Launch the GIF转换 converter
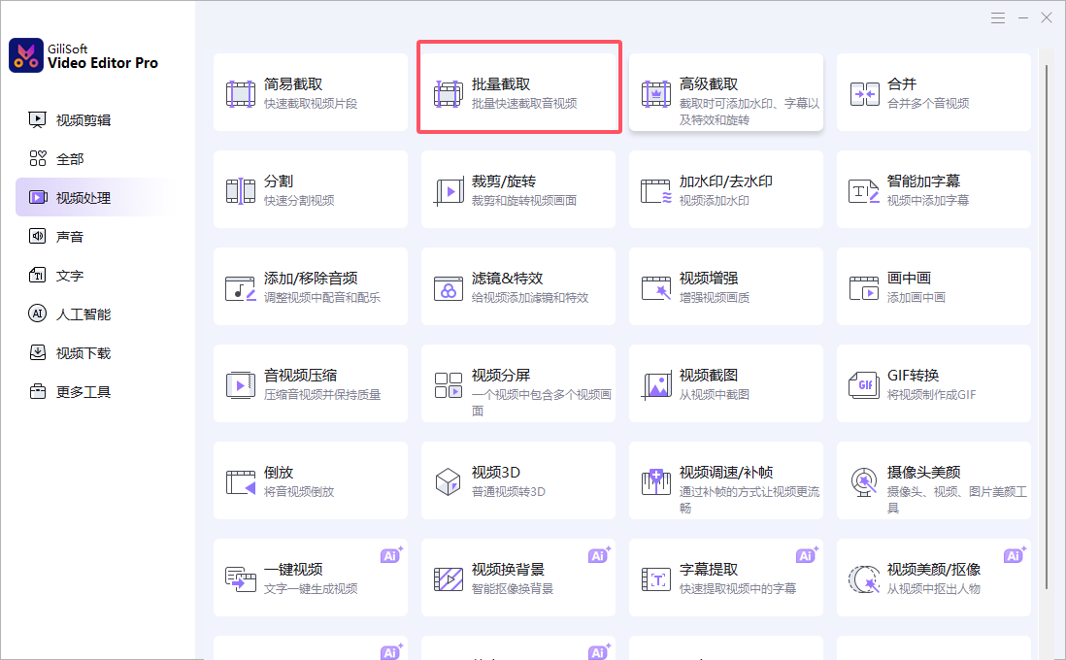The width and height of the screenshot is (1066, 660). pyautogui.click(x=933, y=383)
